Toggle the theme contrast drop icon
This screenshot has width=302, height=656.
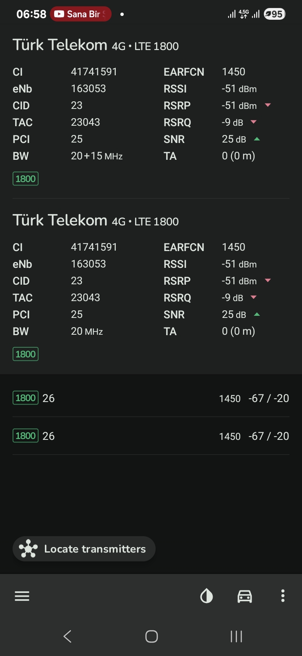[206, 596]
